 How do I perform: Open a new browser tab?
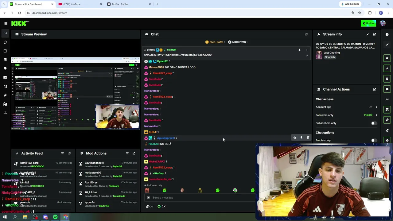pos(157,4)
